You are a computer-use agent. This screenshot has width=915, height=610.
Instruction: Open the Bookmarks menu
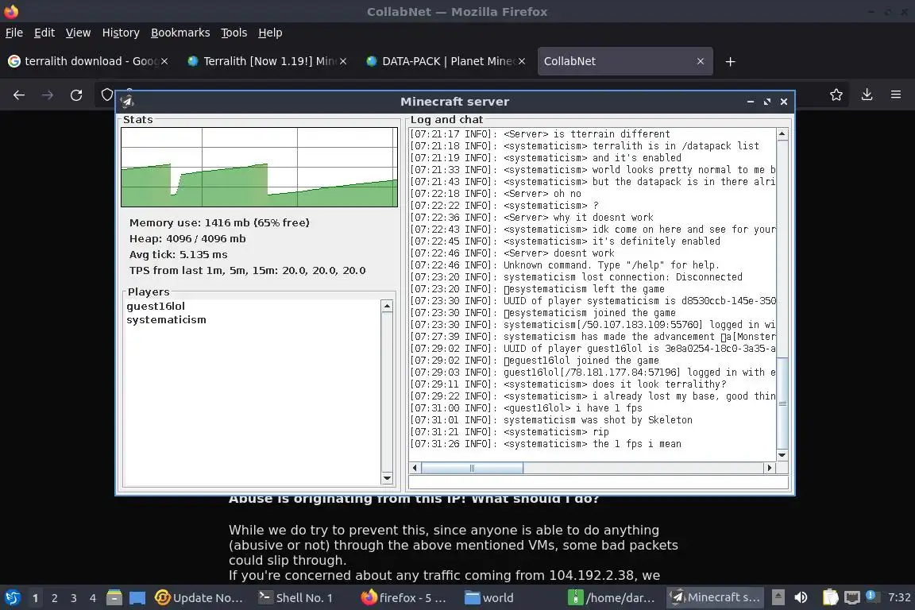pyautogui.click(x=180, y=33)
